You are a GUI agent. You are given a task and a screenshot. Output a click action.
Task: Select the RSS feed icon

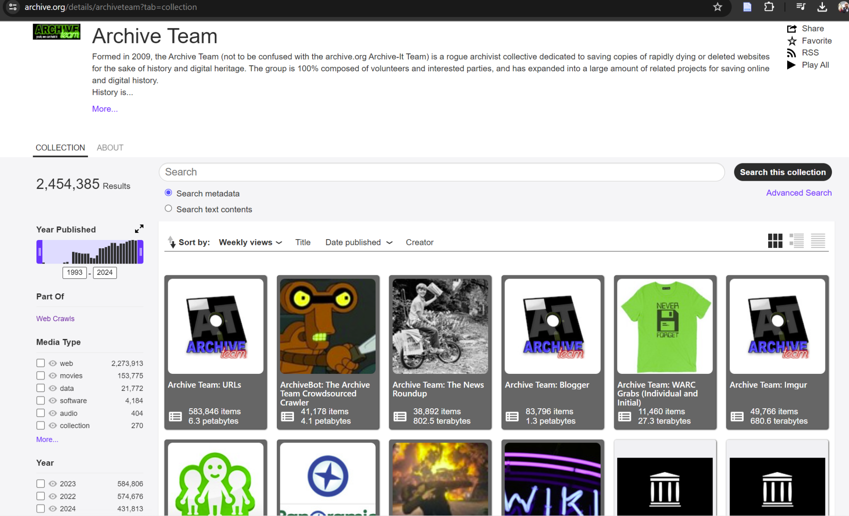coord(791,53)
